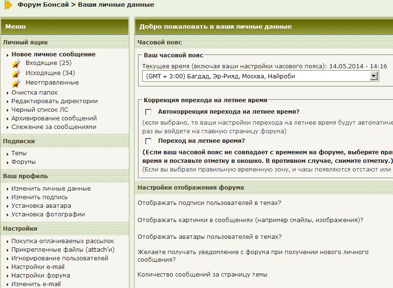Screen dimensions: 393x288
Task: Open Черный список ЛС
Action: (x=40, y=109)
